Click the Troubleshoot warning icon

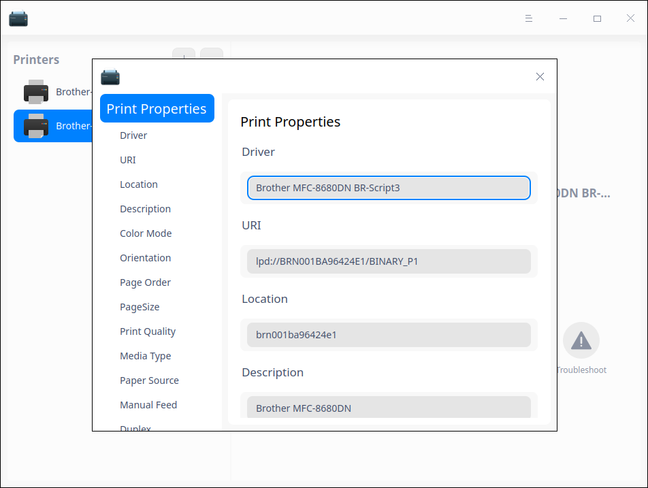[581, 340]
